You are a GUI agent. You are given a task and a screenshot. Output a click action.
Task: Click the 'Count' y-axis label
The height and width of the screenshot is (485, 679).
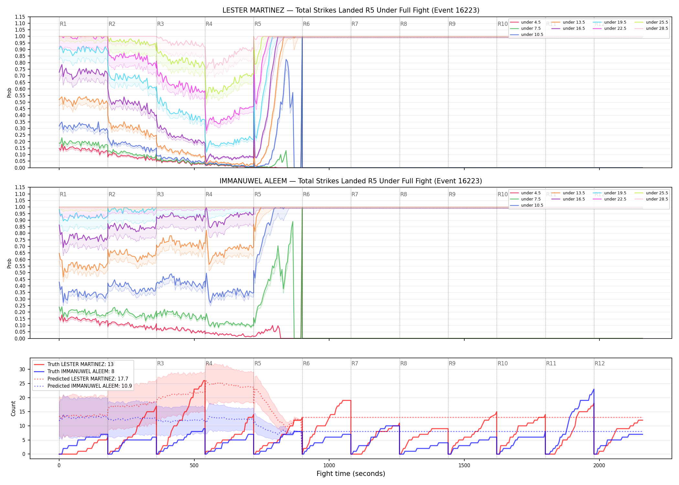click(x=13, y=408)
